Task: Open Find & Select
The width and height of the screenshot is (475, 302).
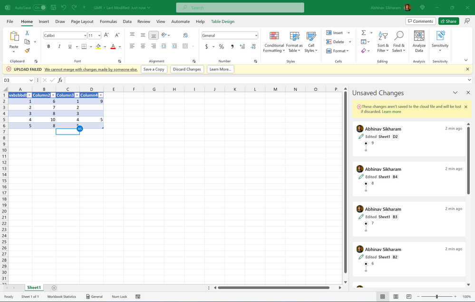Action: [x=398, y=42]
